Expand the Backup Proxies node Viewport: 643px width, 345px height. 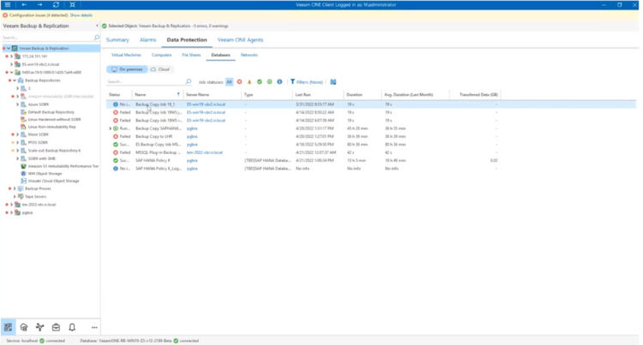(x=15, y=188)
